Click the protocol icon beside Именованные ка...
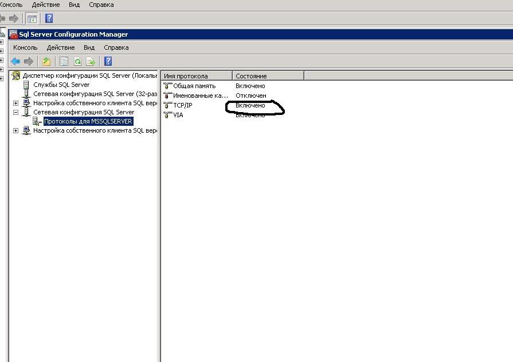This screenshot has height=362, width=513. 168,96
